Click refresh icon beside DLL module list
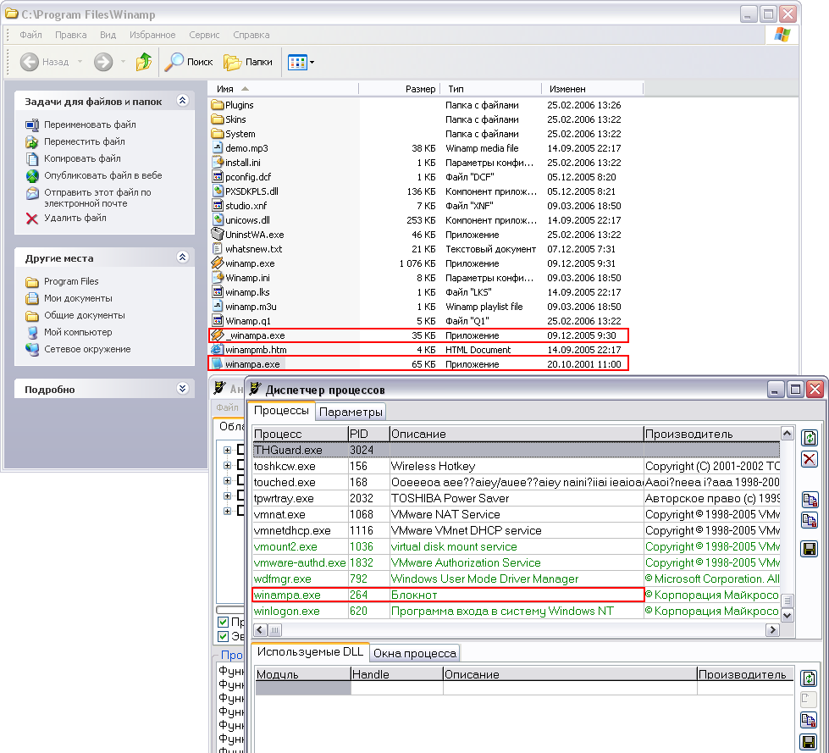The height and width of the screenshot is (753, 829). click(x=809, y=678)
